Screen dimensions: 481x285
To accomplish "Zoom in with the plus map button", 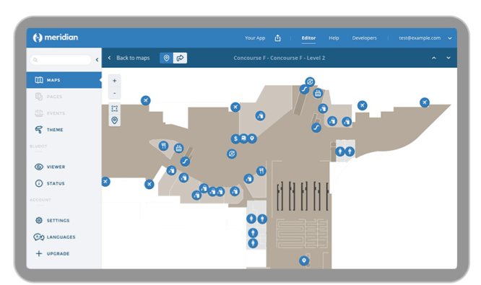I will click(x=114, y=81).
